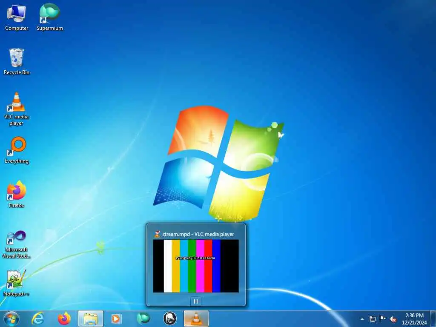The image size is (436, 327).
Task: Click the VLC taskbar button
Action: pyautogui.click(x=196, y=318)
